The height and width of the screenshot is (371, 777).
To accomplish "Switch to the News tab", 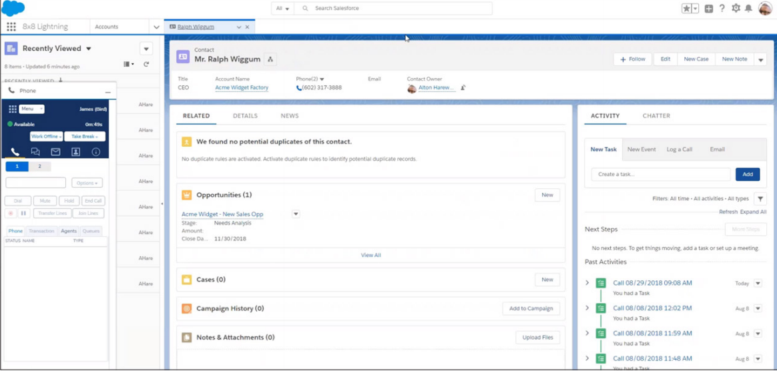I will [x=290, y=116].
